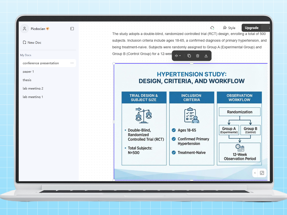
Task: Expand the infographic to fullscreen view
Action: point(262,173)
